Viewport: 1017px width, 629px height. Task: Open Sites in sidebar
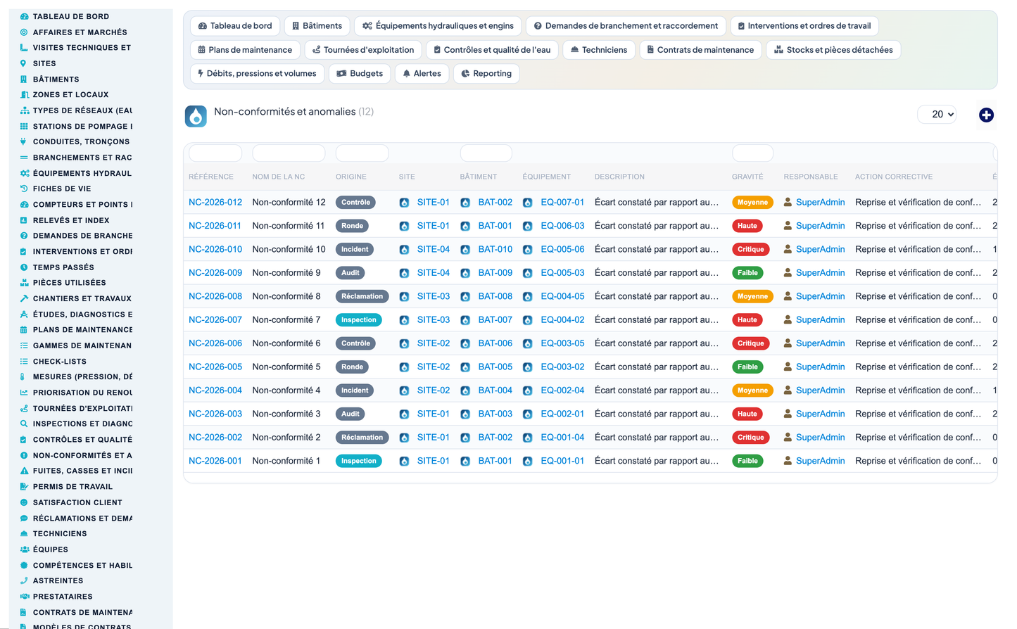coord(44,63)
